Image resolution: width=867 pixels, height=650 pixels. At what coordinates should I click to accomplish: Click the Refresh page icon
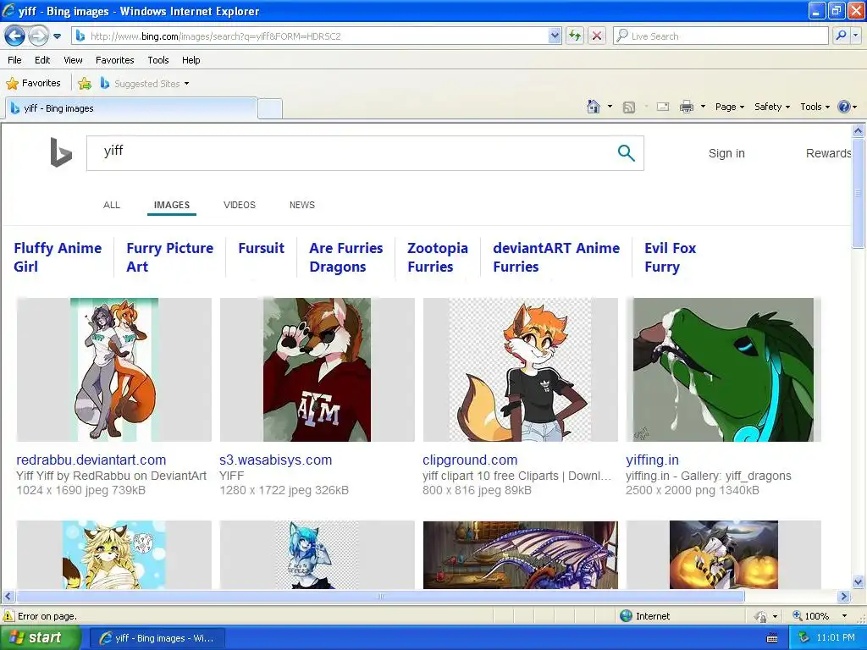[575, 36]
